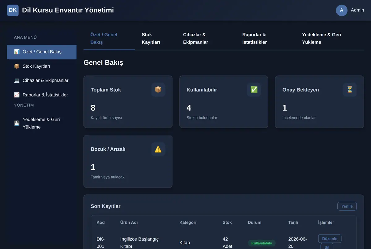The width and height of the screenshot is (371, 249).
Task: Open Raporlar & İstatistikler in the sidebar
Action: tap(42, 95)
